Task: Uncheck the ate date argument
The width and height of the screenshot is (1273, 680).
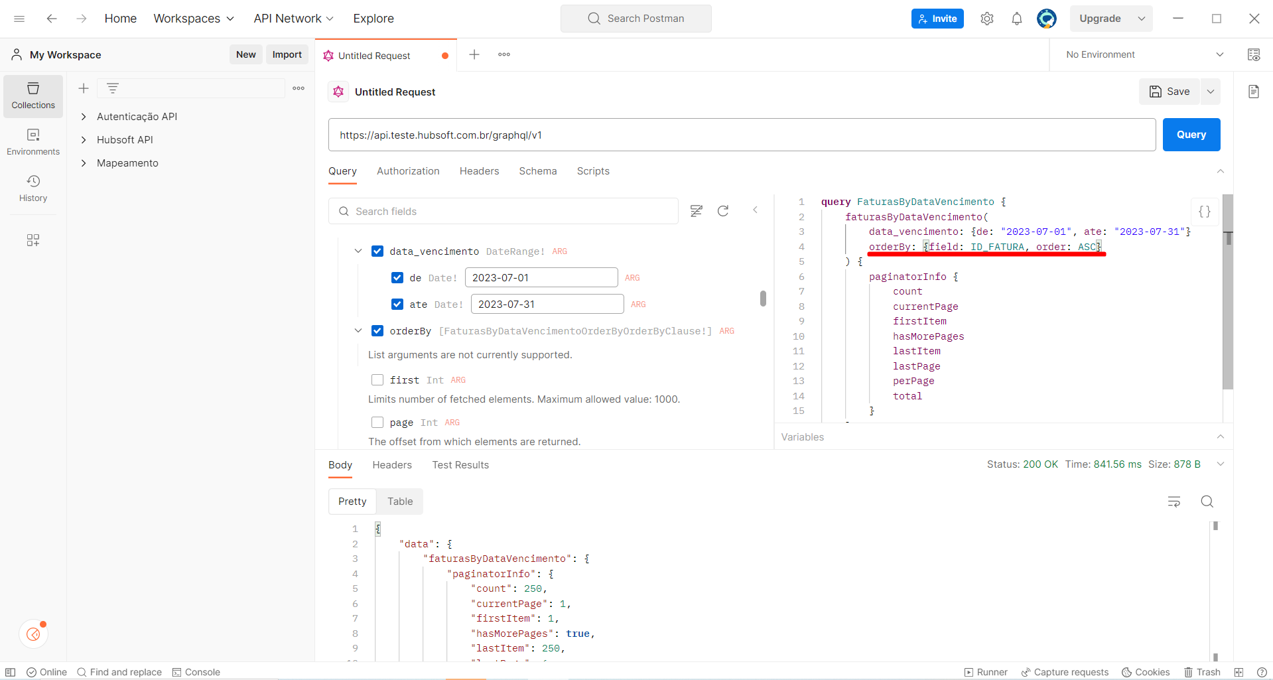Action: pyautogui.click(x=397, y=305)
